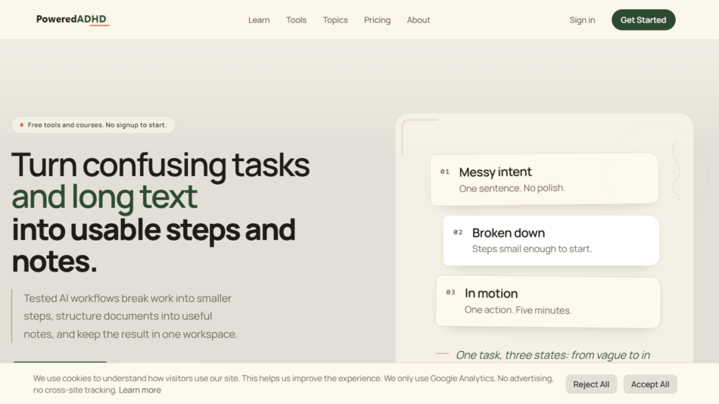Screen dimensions: 719x404
Task: Open the cookie Learn more link
Action: pyautogui.click(x=140, y=390)
